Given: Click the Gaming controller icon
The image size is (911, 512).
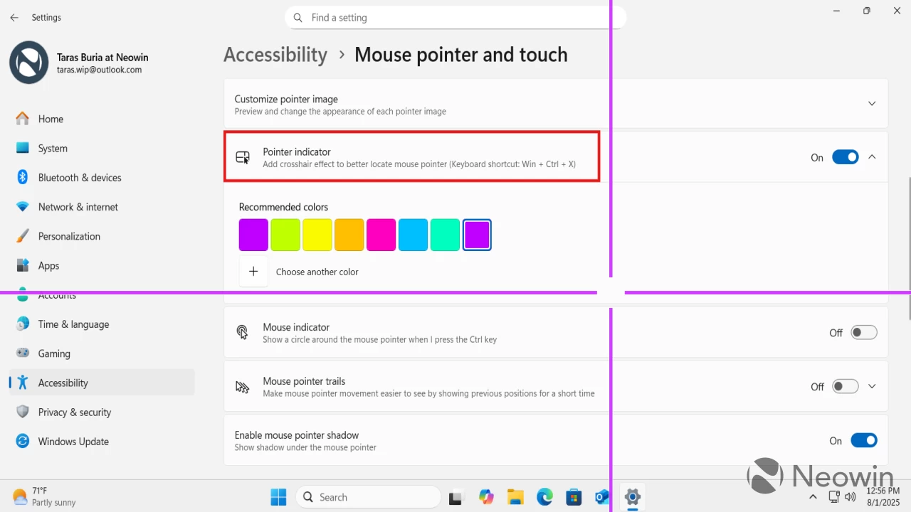Looking at the screenshot, I should [x=23, y=353].
